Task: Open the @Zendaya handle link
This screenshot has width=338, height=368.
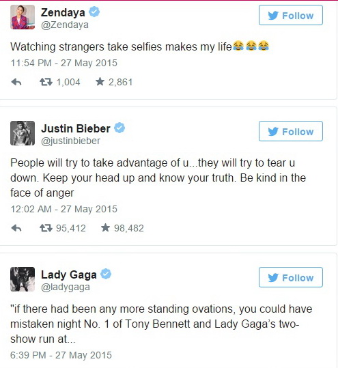Action: pyautogui.click(x=65, y=25)
